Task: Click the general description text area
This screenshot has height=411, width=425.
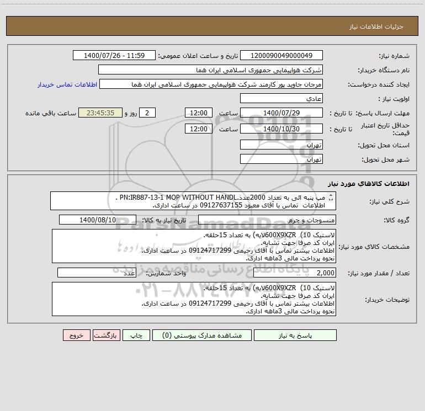Action: [193, 201]
